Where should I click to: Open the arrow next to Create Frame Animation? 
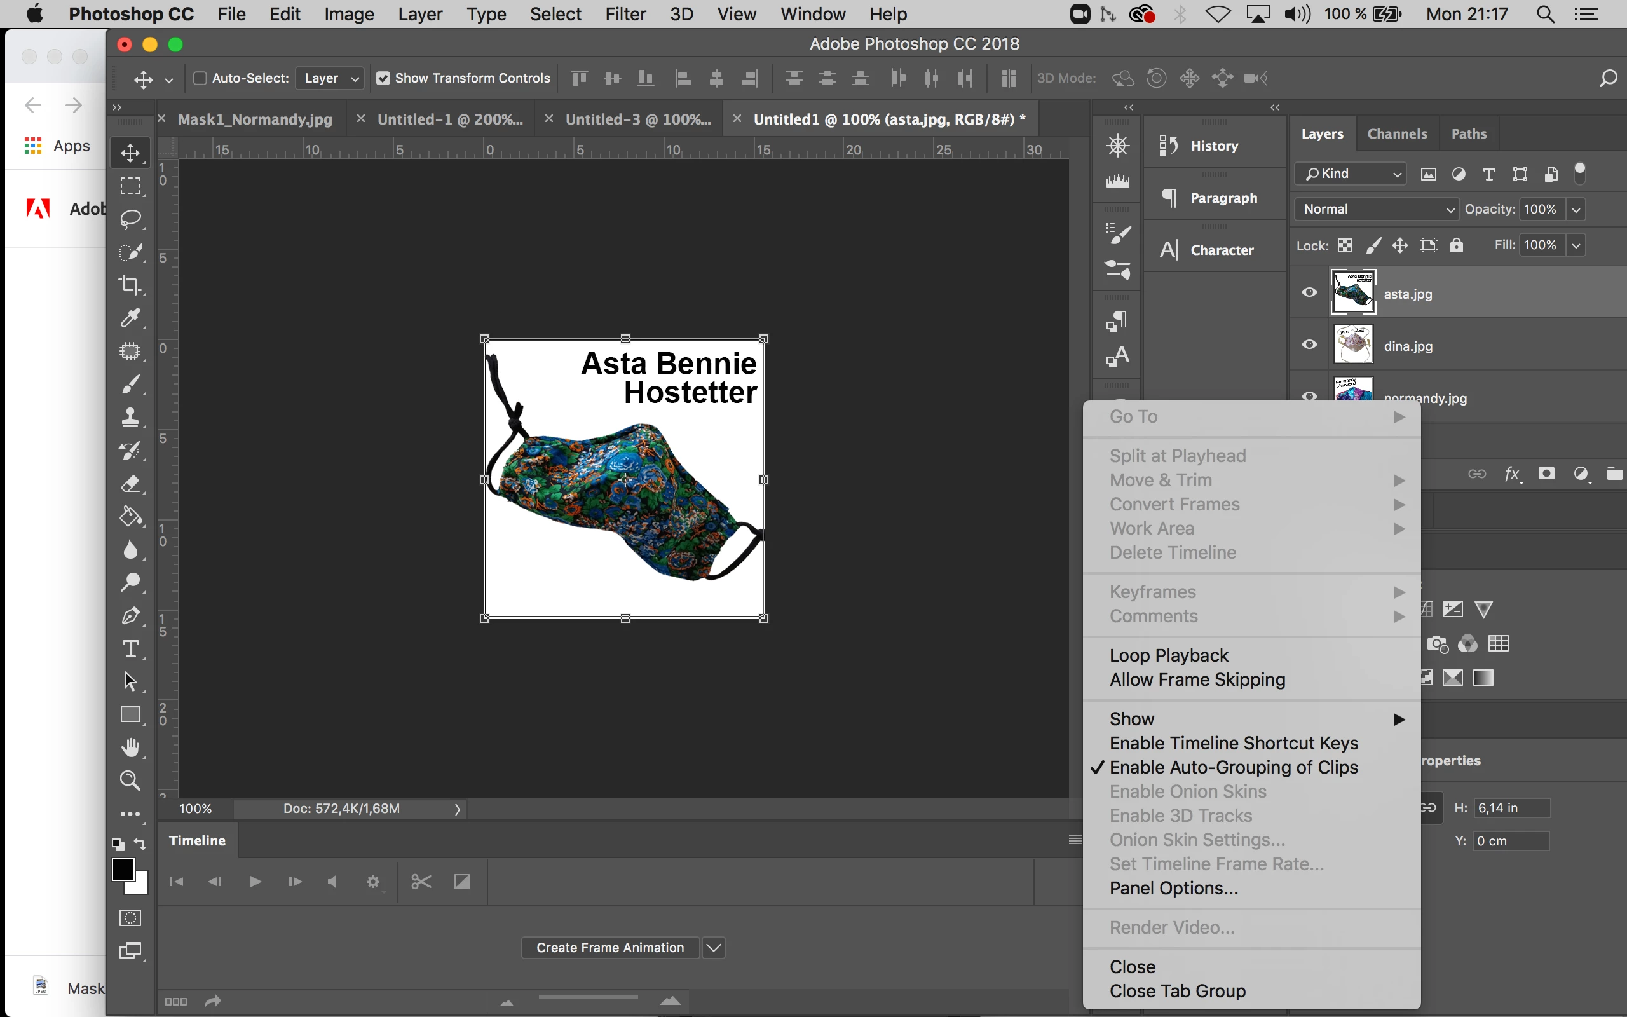point(714,948)
